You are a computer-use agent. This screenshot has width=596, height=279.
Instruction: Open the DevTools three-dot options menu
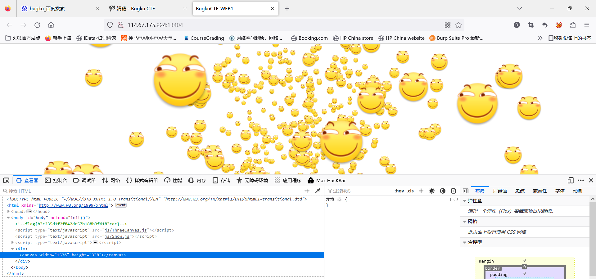[581, 180]
